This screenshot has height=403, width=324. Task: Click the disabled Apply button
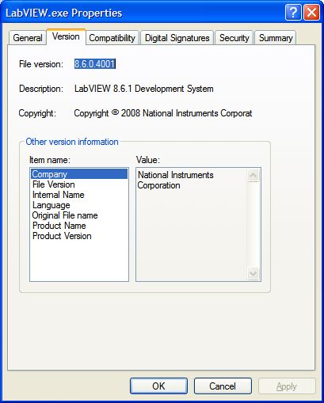point(287,386)
